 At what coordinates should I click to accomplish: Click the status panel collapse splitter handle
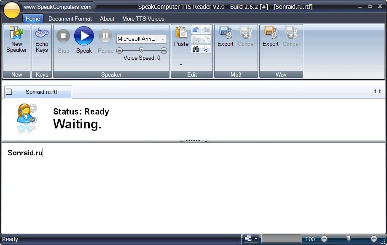(193, 141)
